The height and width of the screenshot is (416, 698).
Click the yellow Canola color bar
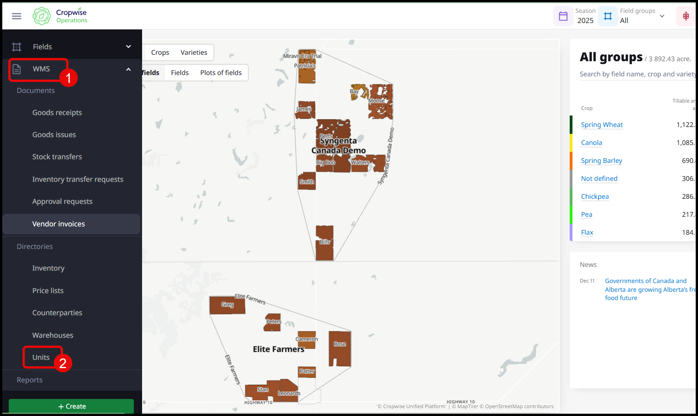(x=571, y=143)
